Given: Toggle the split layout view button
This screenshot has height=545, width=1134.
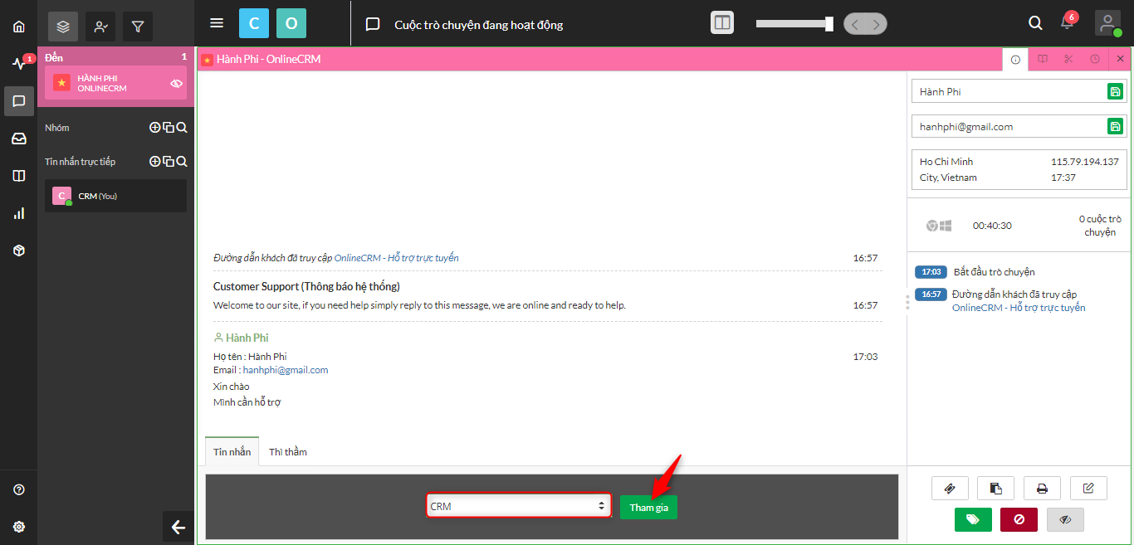Looking at the screenshot, I should click(x=722, y=23).
